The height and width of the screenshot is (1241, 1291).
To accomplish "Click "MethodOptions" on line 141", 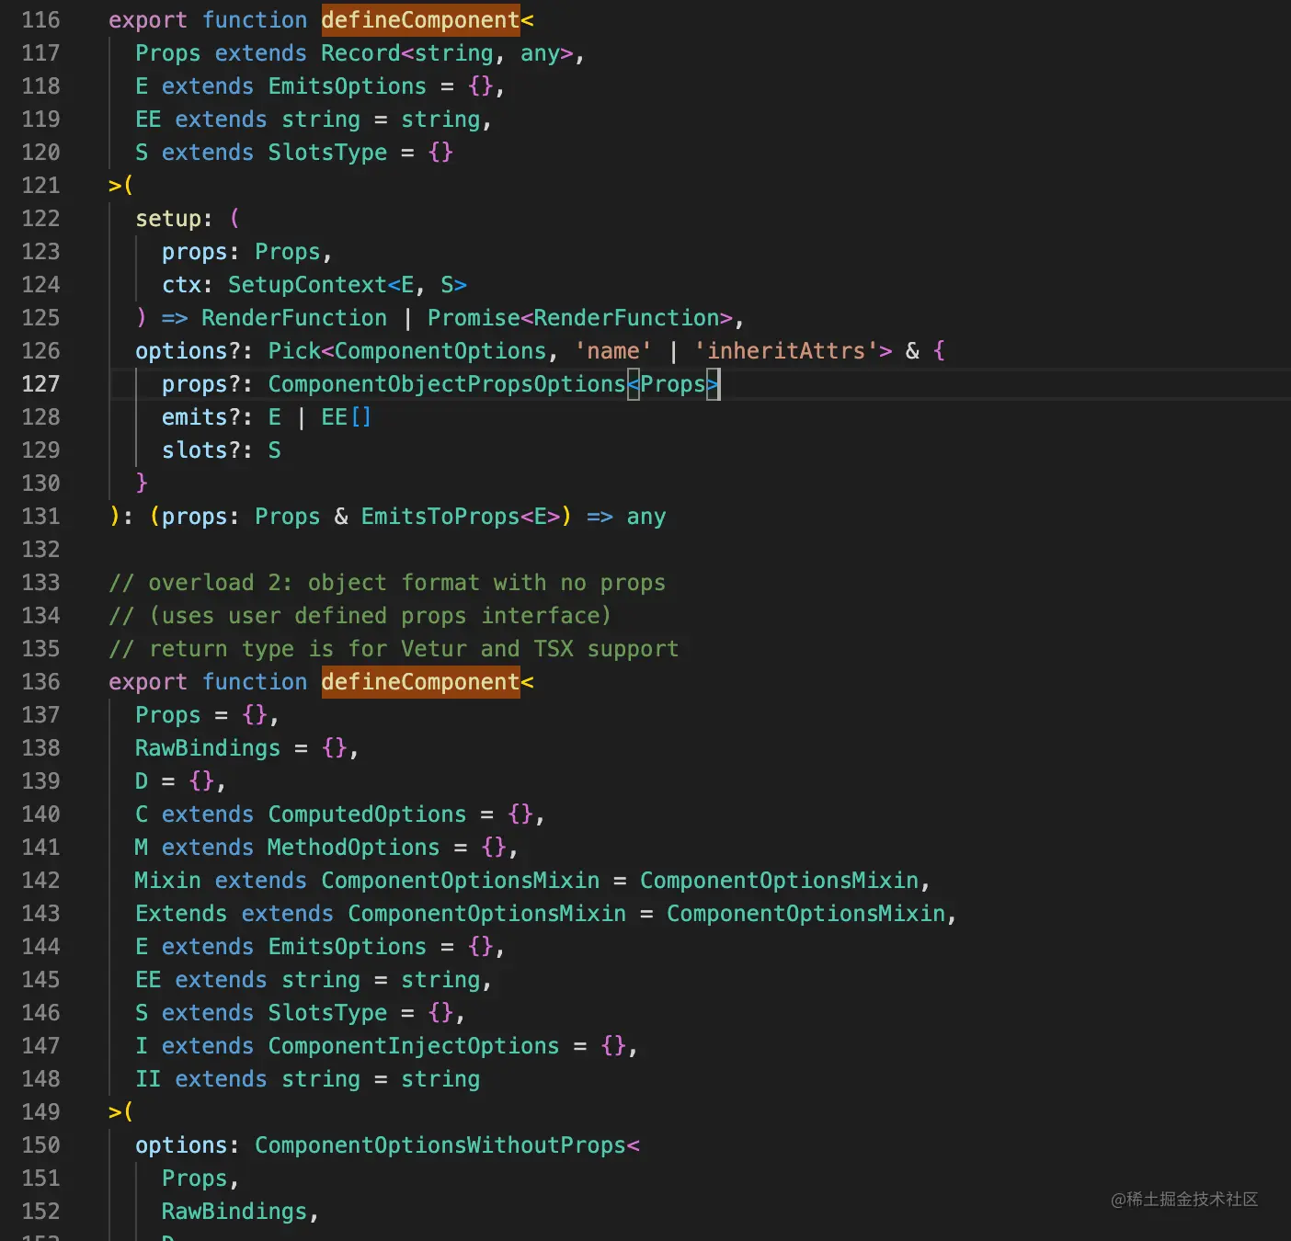I will 354,848.
